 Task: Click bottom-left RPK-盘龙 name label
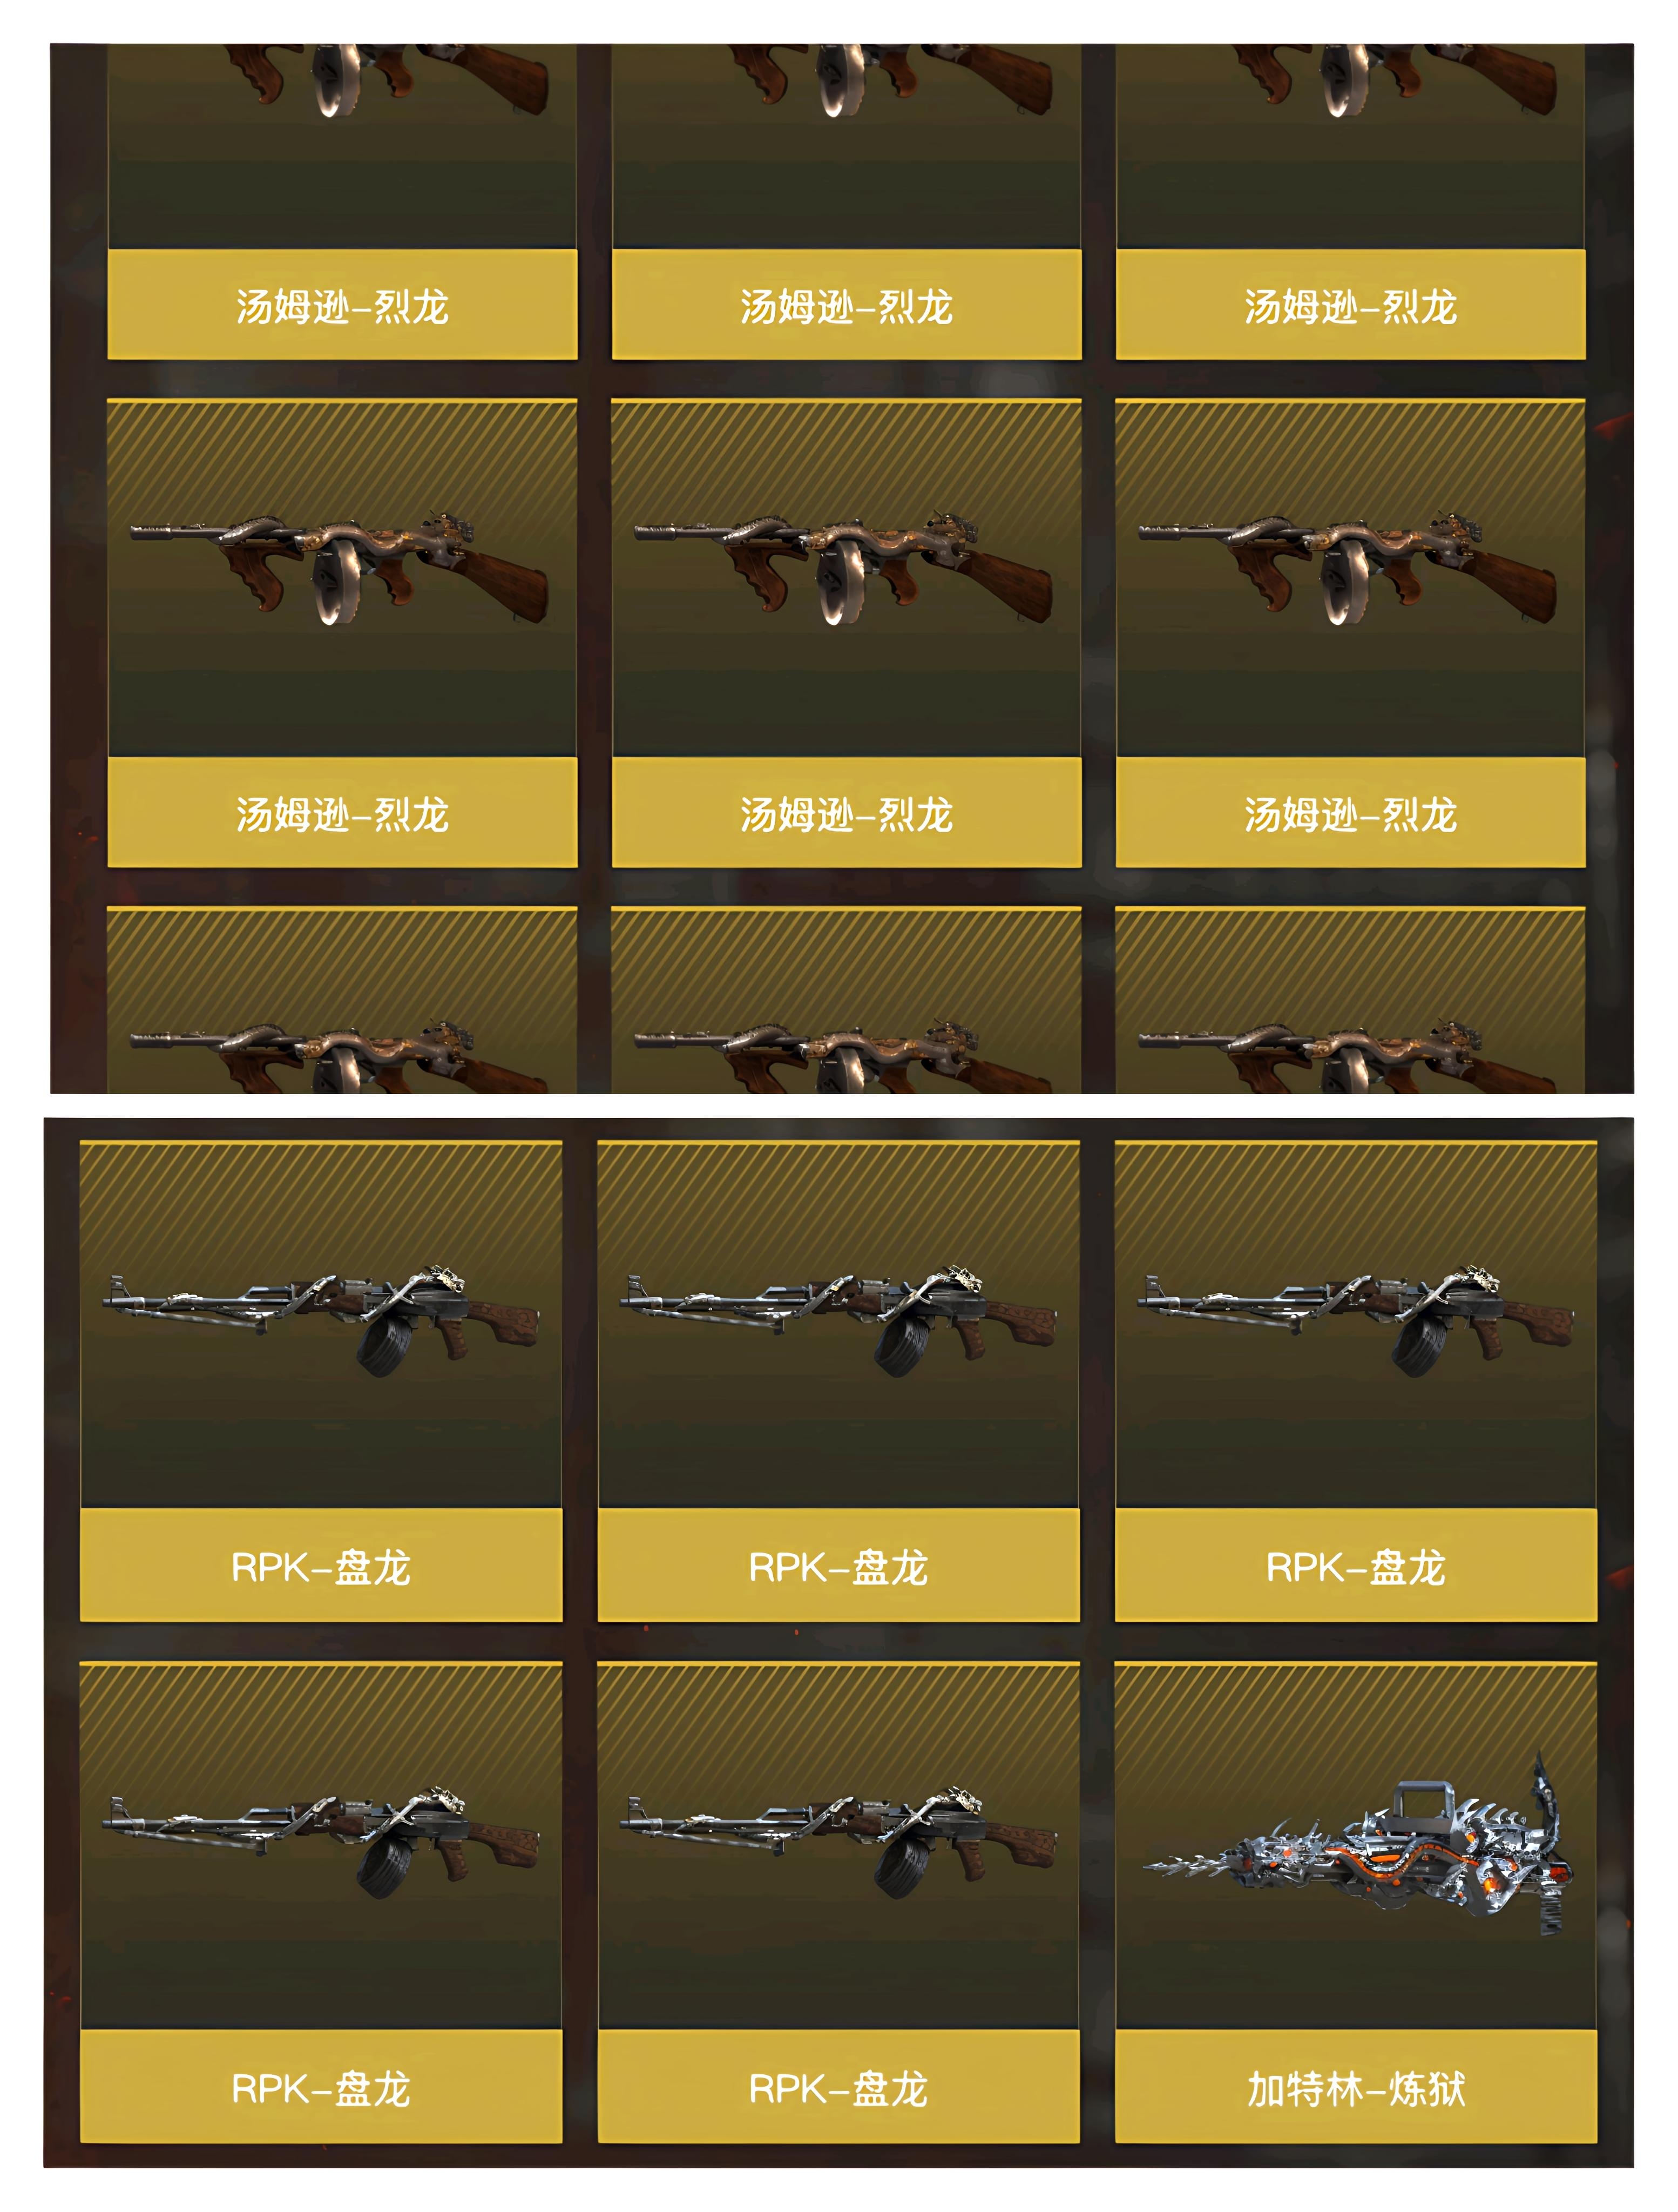click(321, 2088)
